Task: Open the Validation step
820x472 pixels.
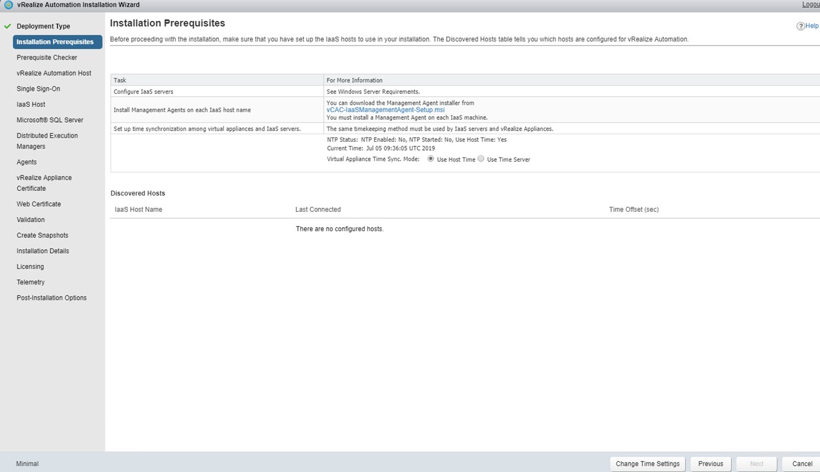Action: [31, 219]
